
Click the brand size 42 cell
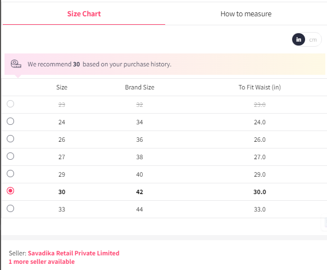139,192
